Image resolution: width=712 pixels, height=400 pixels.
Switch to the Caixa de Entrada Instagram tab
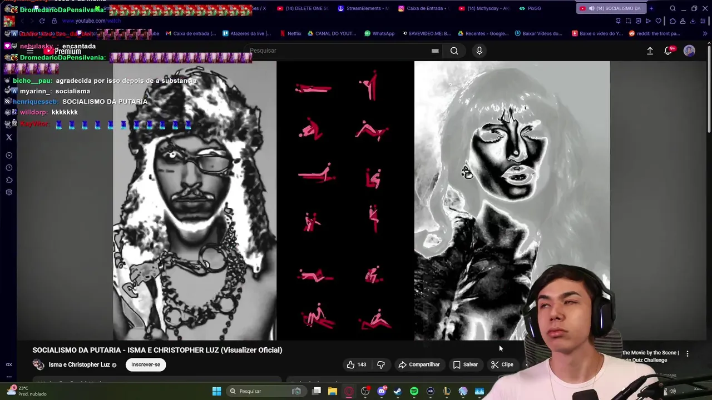424,8
